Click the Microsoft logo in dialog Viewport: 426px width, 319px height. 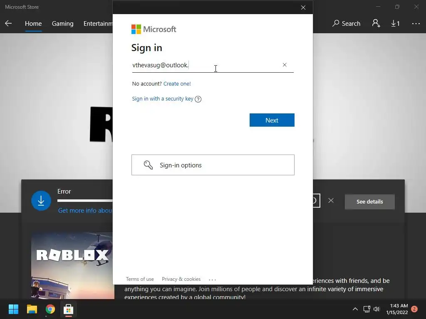[154, 29]
